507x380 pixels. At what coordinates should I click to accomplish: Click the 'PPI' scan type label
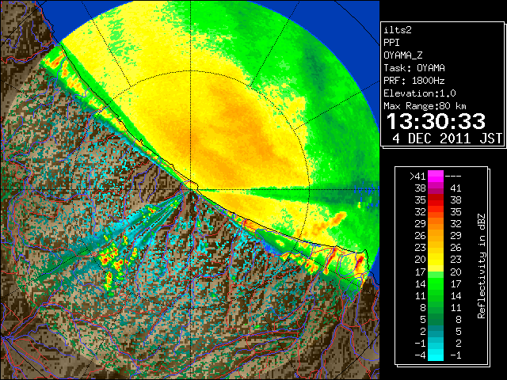(391, 43)
